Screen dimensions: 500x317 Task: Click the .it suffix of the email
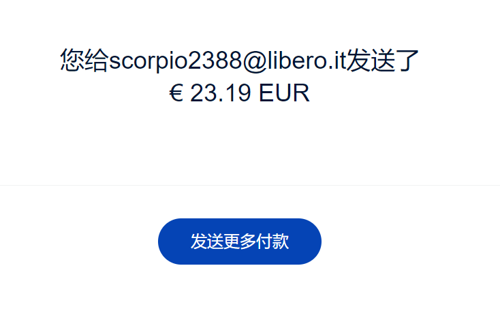click(x=337, y=60)
